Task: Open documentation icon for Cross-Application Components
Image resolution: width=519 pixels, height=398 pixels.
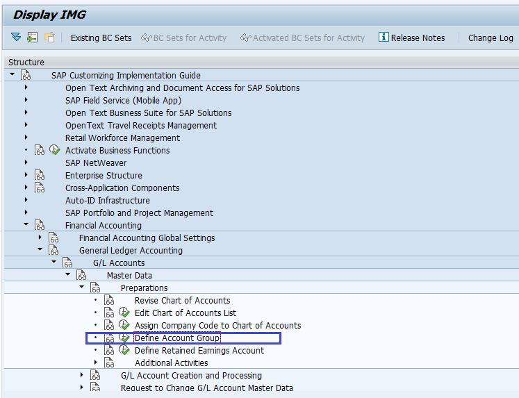Action: pos(40,188)
